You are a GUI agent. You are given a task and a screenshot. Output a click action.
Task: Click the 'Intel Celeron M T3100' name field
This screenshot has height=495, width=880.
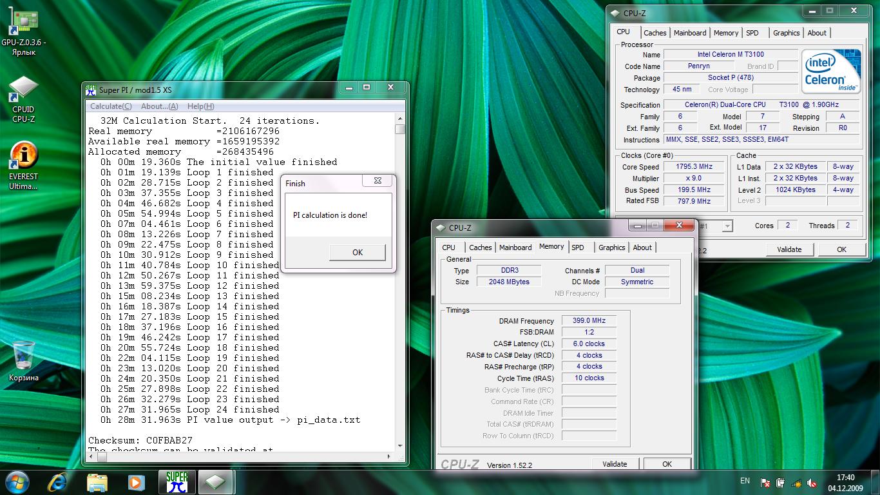pos(731,55)
